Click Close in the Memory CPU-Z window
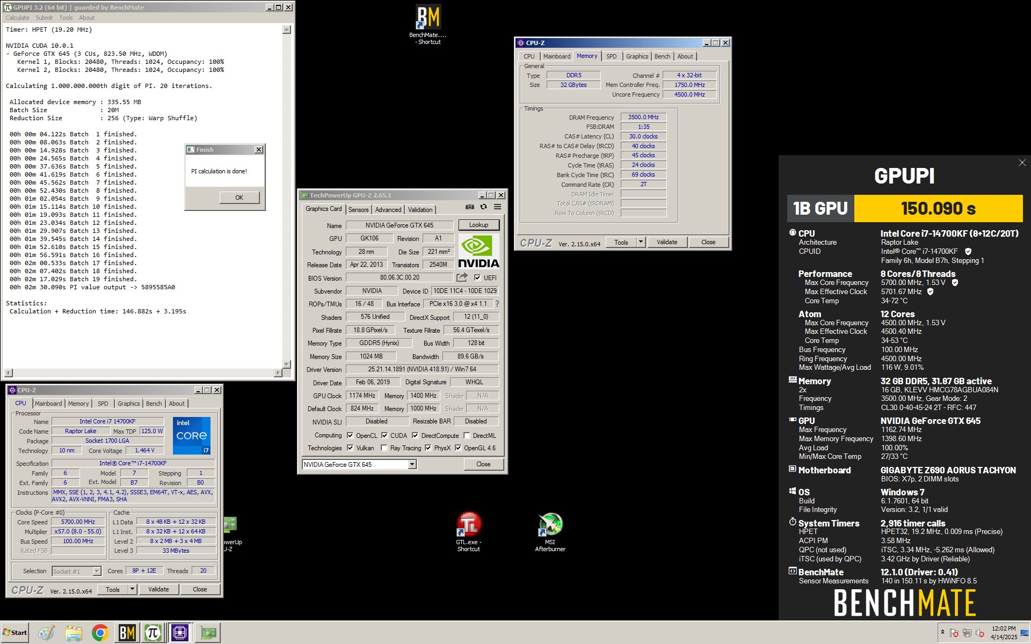This screenshot has height=644, width=1031. [x=708, y=242]
